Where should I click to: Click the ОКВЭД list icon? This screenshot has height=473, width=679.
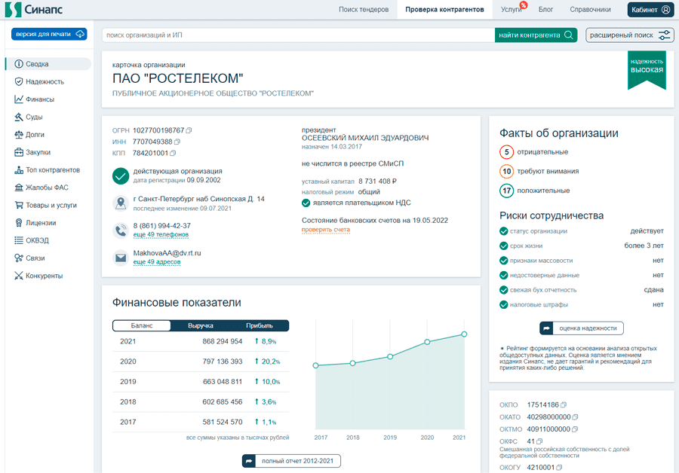[x=19, y=240]
